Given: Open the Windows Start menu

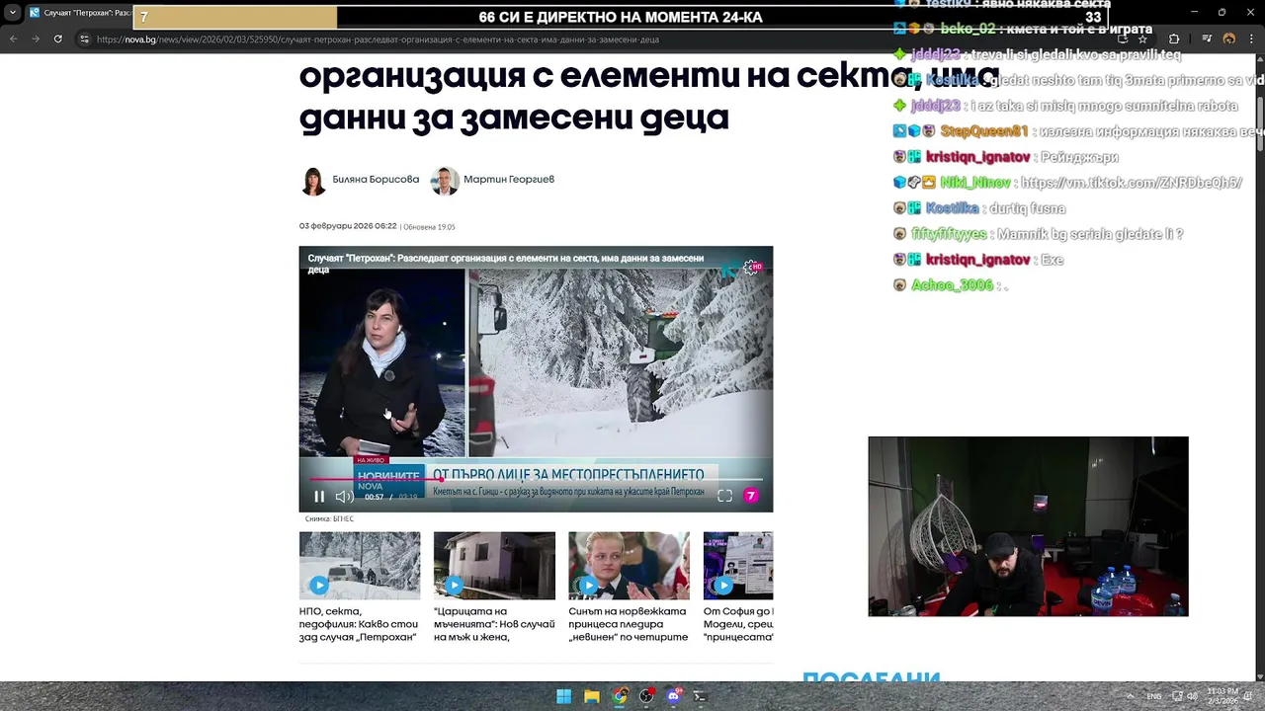Looking at the screenshot, I should [563, 696].
